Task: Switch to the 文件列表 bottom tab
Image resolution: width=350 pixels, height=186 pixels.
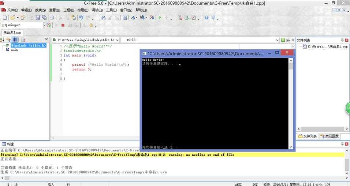Action: [x=308, y=136]
